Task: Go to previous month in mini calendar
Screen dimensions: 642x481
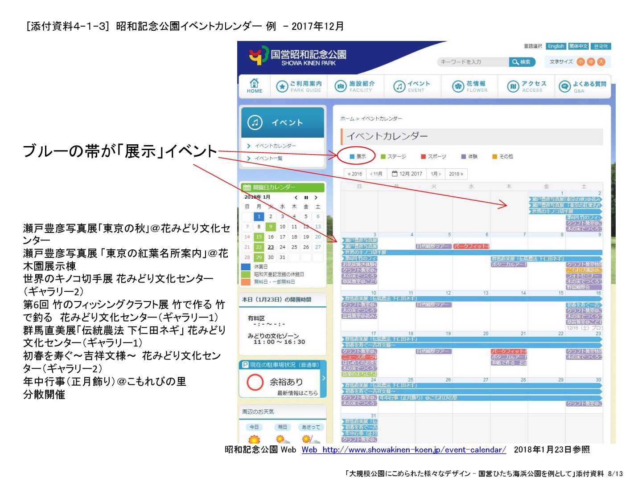Action: [296, 197]
